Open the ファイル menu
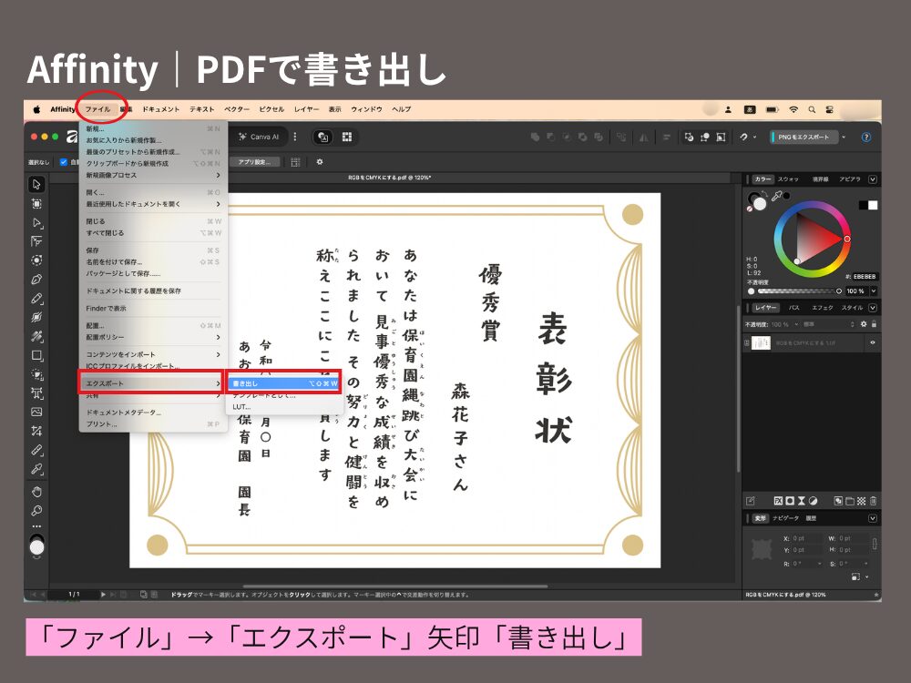911x683 pixels. click(98, 109)
